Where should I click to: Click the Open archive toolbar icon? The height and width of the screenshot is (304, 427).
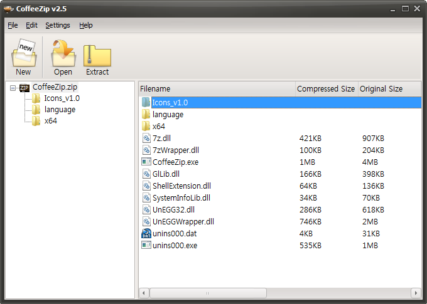(x=63, y=53)
